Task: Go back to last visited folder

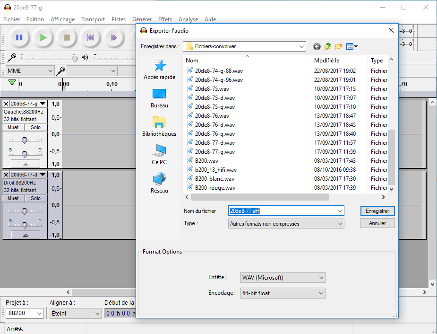Action: coord(317,46)
